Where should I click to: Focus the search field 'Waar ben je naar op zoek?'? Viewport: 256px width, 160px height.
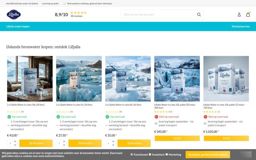pyautogui.click(x=158, y=15)
